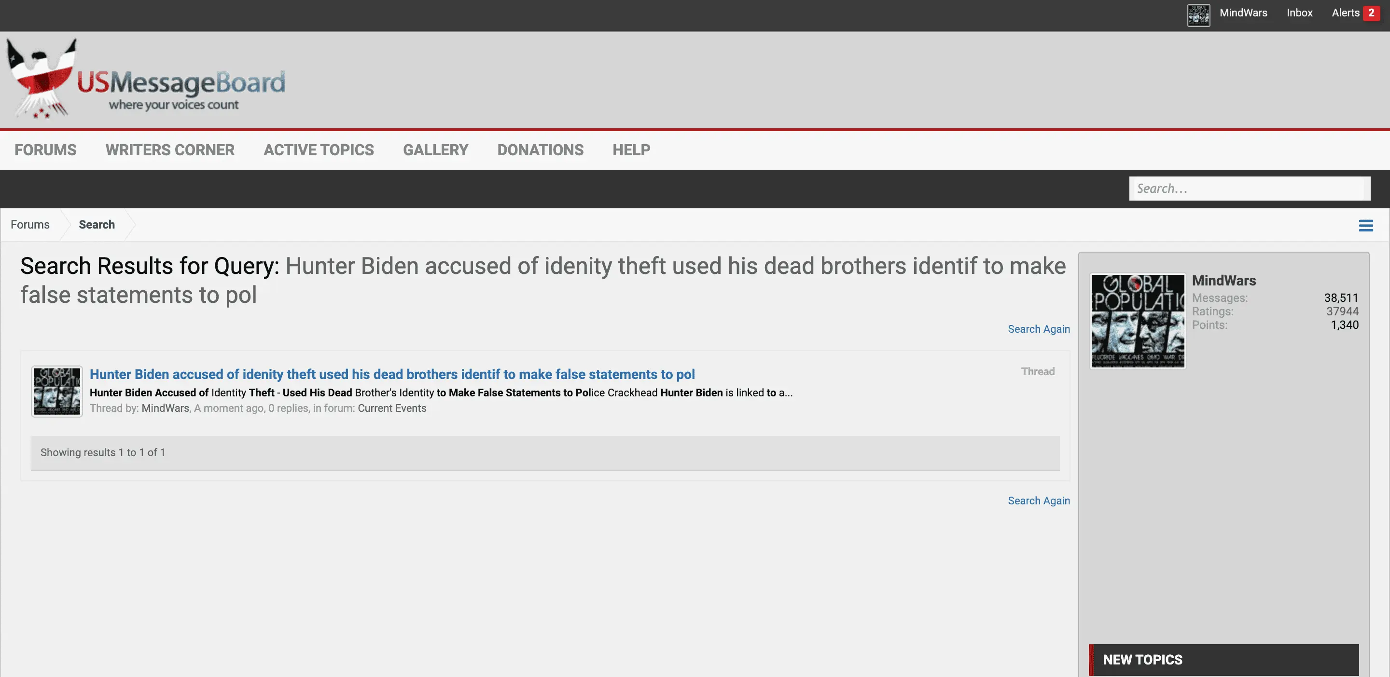The image size is (1390, 677).
Task: Open Hunter Biden thread title link
Action: 392,374
